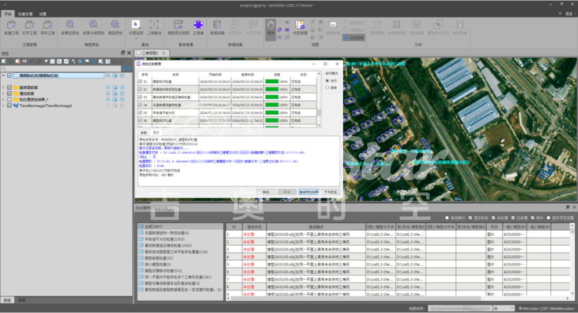Expand the 基础面数据 layer tree node
The image size is (578, 313).
tap(3, 87)
